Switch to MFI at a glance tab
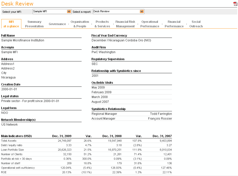The image size is (238, 176). click(x=11, y=24)
